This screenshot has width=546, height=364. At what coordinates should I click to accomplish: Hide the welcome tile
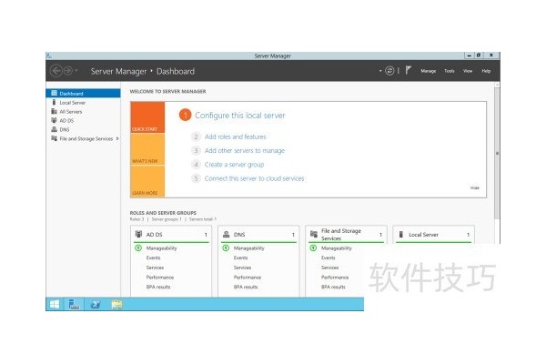[475, 188]
